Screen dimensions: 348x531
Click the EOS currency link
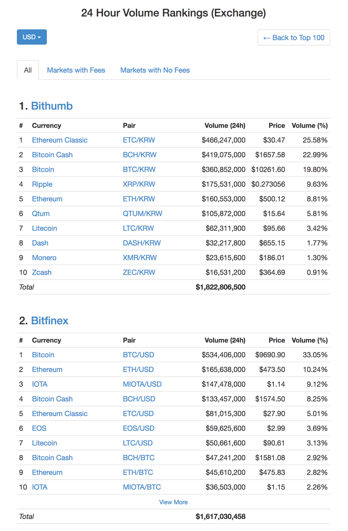39,428
